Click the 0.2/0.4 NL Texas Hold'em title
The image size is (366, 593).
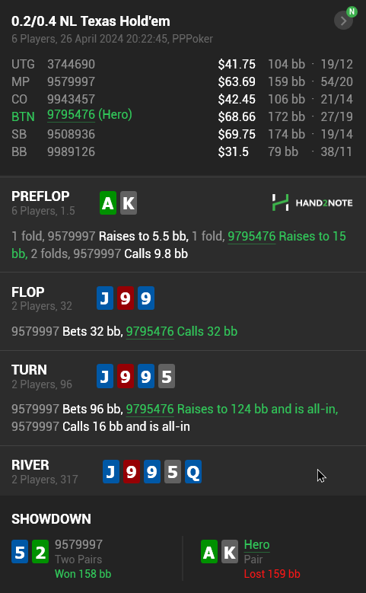point(91,21)
